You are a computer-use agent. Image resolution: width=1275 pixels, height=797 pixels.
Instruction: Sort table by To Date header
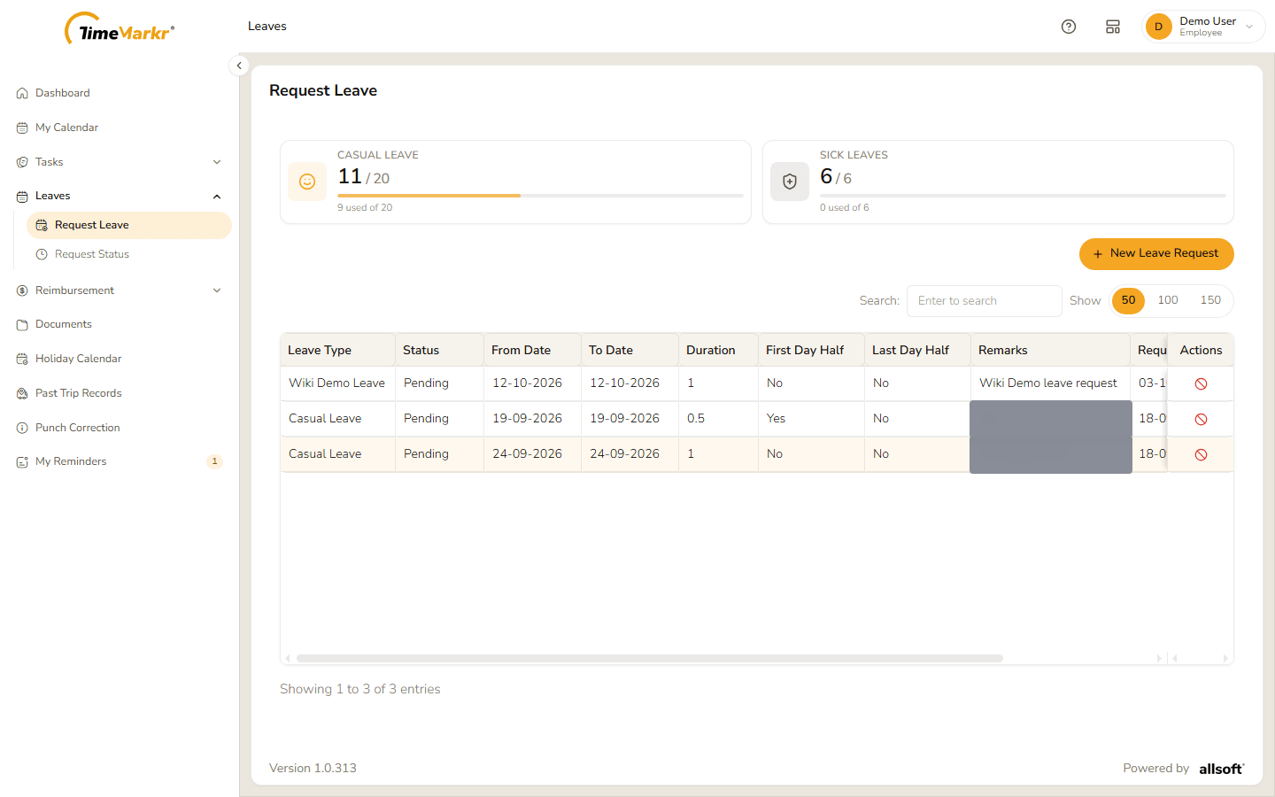[630, 350]
